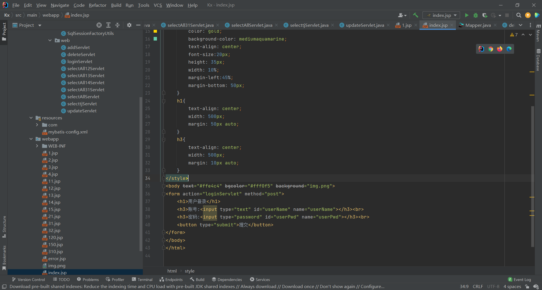
Task: Click the editor vertical scrollbar
Action: click(533, 177)
